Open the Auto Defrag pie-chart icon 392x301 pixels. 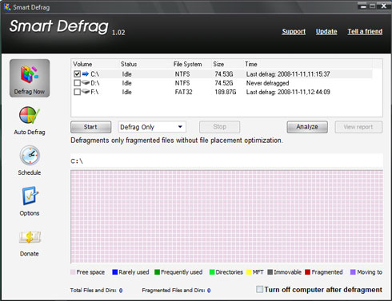coord(30,115)
